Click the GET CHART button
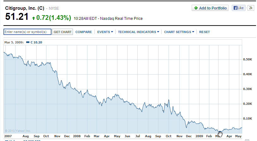Image resolution: width=257 pixels, height=141 pixels. click(63, 32)
